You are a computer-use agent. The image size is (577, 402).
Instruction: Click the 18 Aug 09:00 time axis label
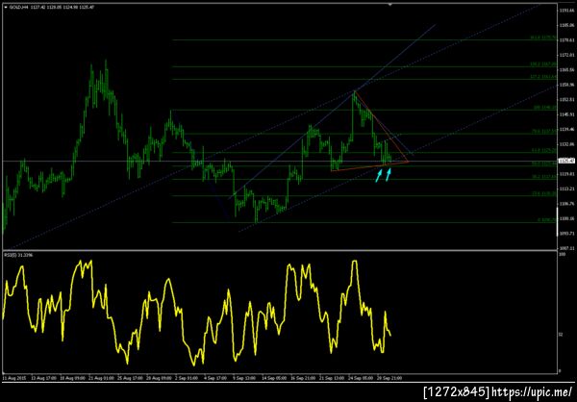(x=72, y=378)
